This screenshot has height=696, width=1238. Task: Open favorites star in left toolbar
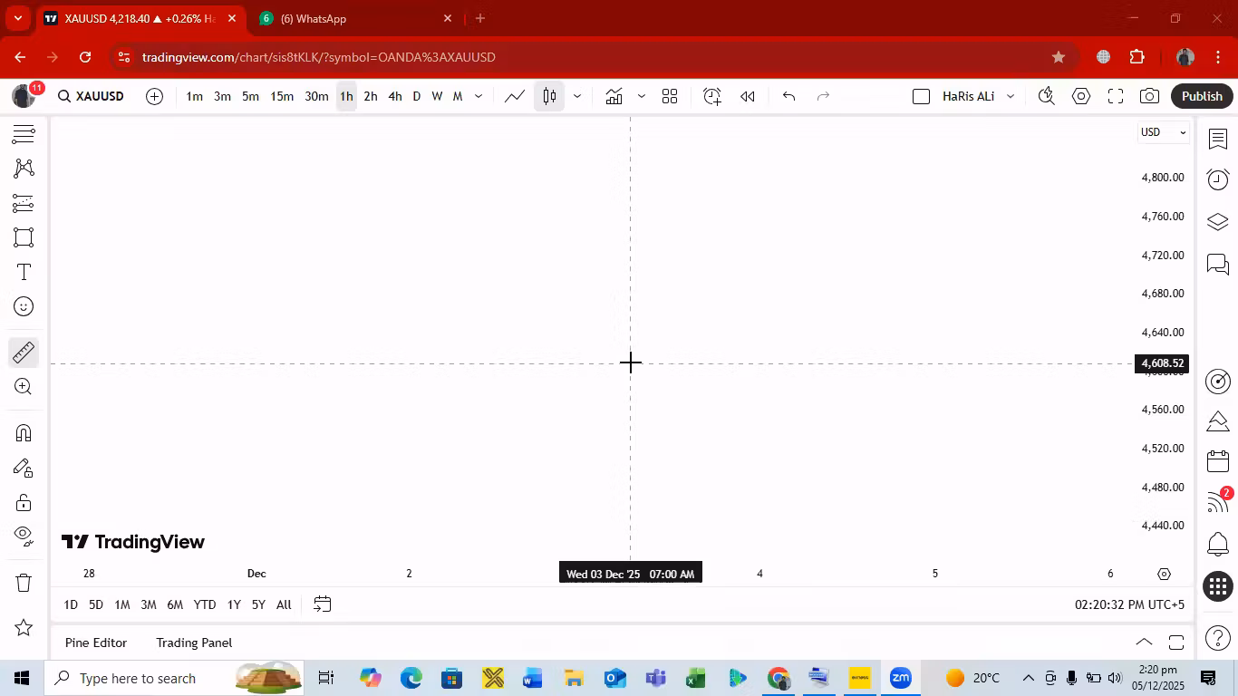coord(24,627)
